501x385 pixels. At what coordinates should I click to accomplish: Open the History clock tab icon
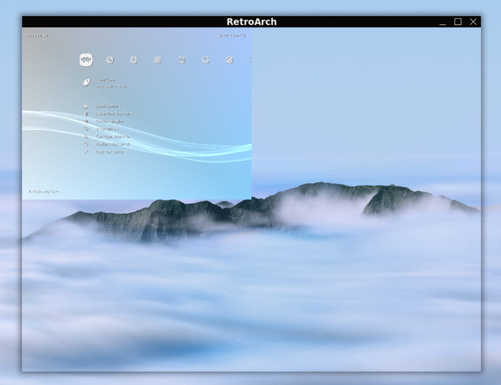[158, 60]
